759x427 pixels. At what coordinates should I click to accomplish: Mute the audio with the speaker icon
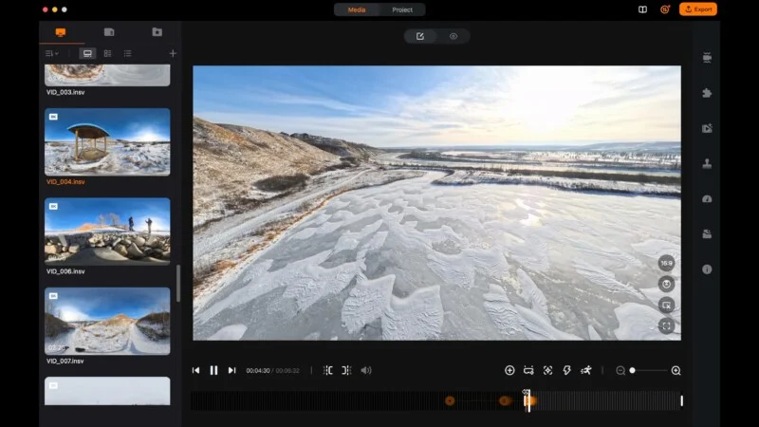pyautogui.click(x=366, y=370)
